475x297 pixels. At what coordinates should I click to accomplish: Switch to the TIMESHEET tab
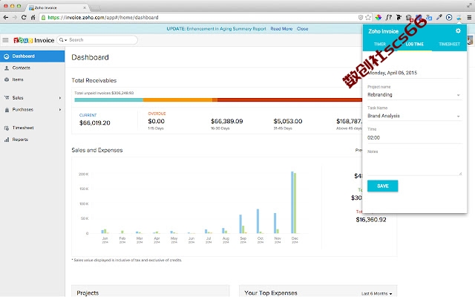pos(449,45)
